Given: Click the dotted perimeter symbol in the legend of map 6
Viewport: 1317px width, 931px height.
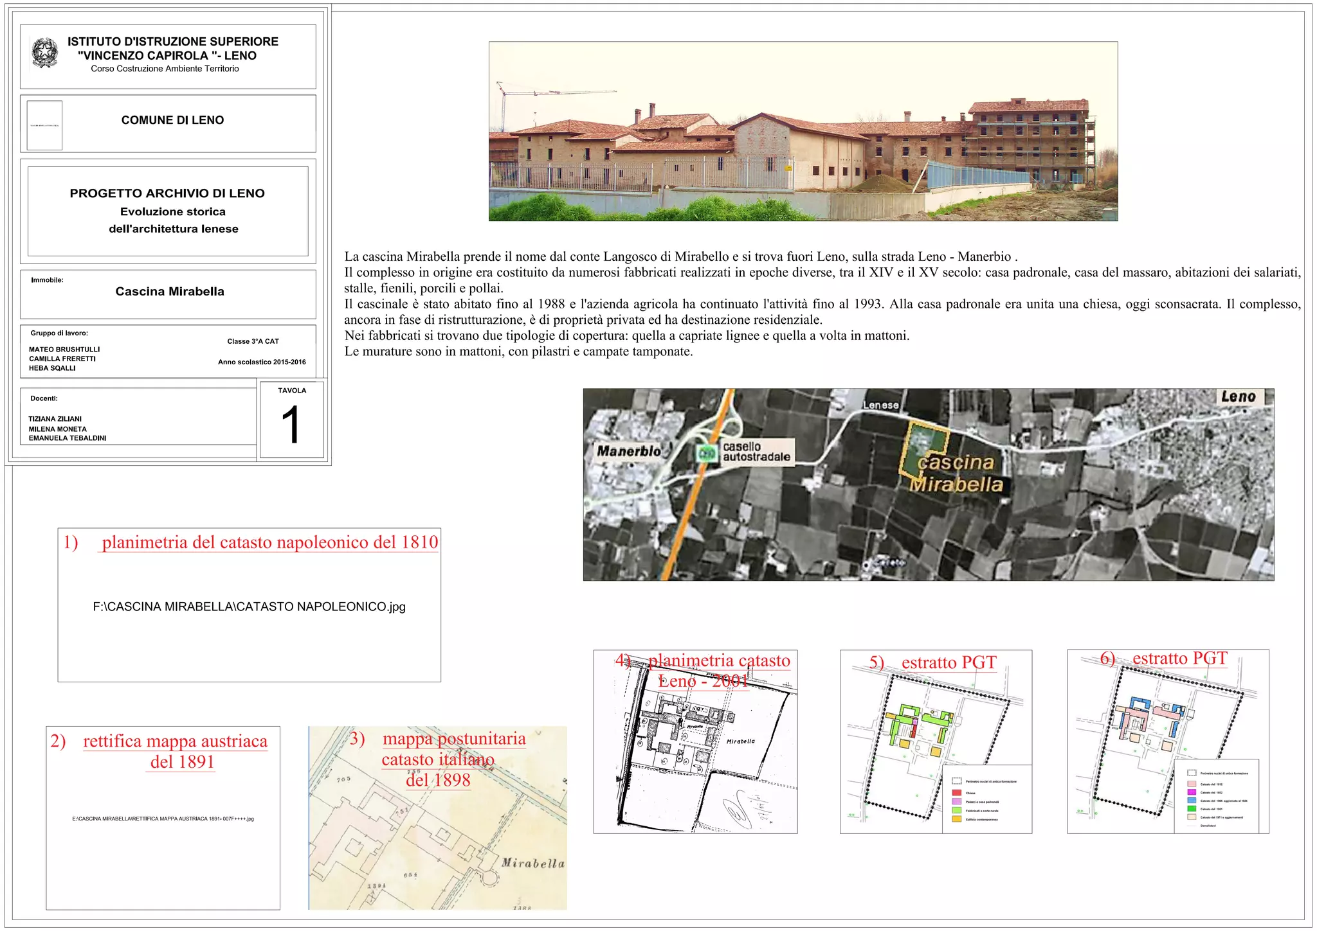Looking at the screenshot, I should pos(1192,773).
